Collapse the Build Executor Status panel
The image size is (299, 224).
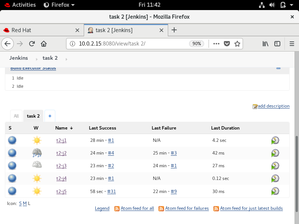(x=278, y=68)
